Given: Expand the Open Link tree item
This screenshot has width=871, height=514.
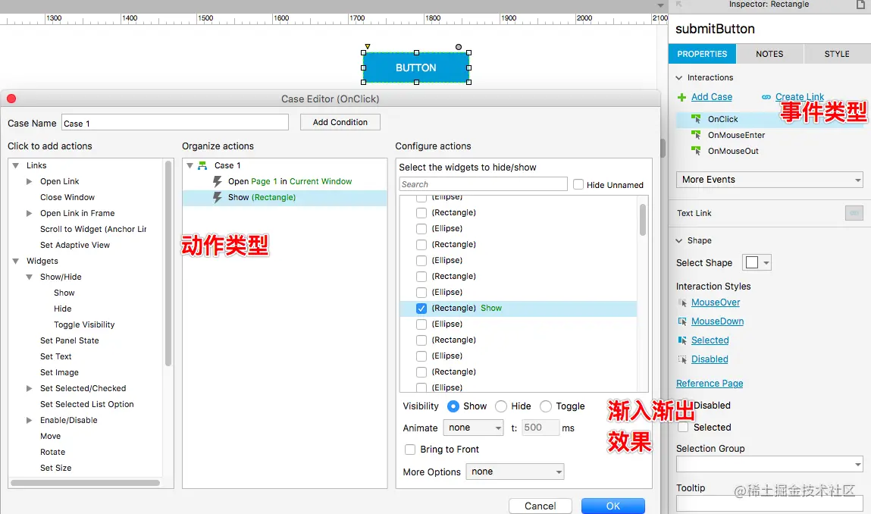Looking at the screenshot, I should pos(29,182).
